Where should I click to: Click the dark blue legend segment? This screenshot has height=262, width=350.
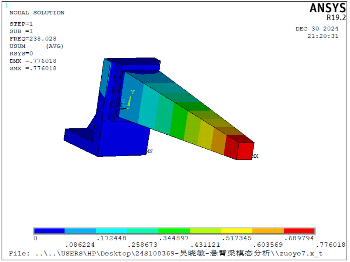click(x=49, y=231)
